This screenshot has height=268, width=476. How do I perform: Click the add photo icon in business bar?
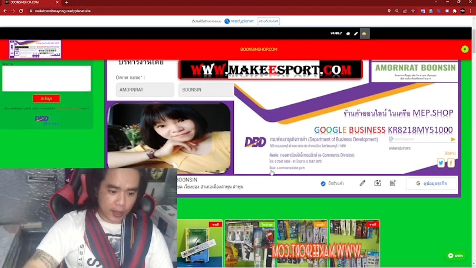click(x=378, y=183)
